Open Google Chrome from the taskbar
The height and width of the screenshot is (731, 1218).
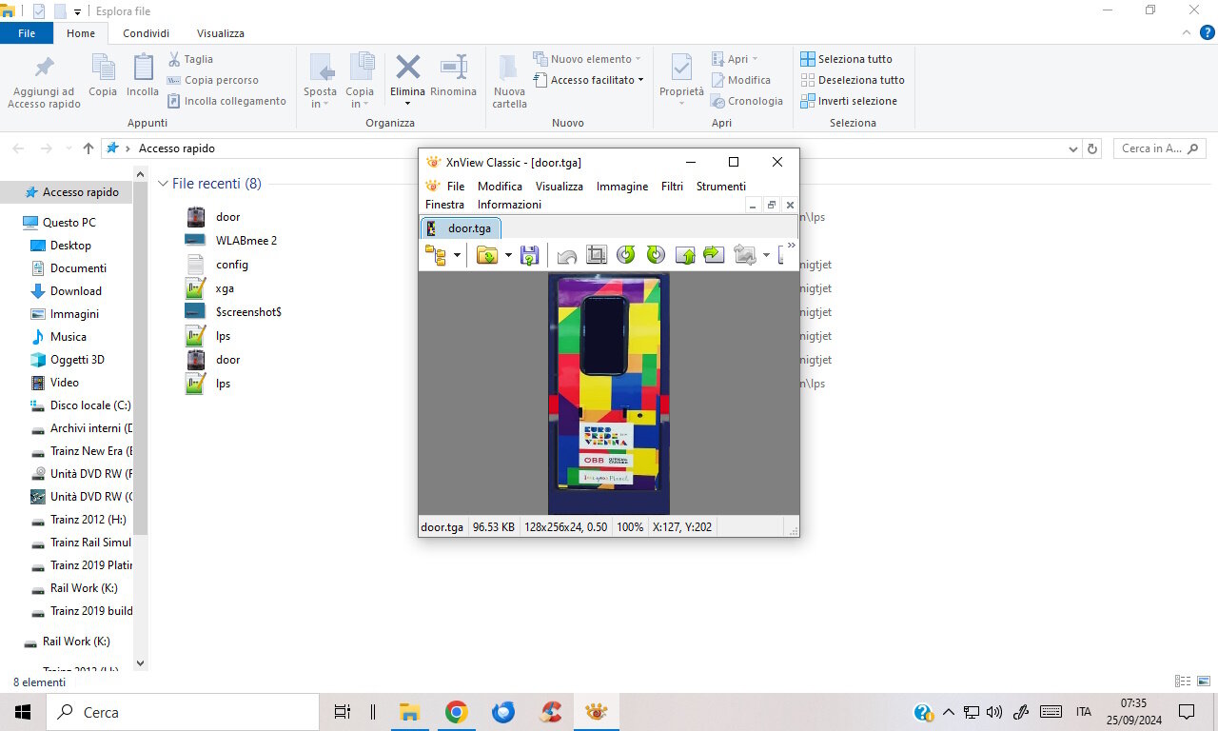[x=457, y=712]
